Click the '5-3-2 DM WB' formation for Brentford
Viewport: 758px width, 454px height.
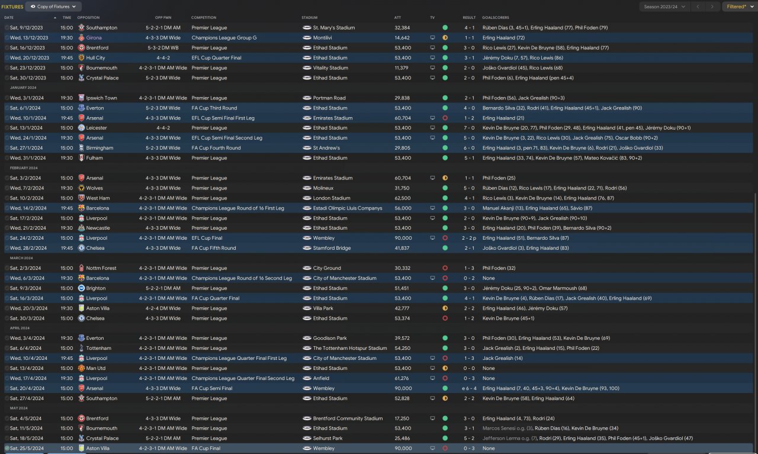[x=162, y=48]
